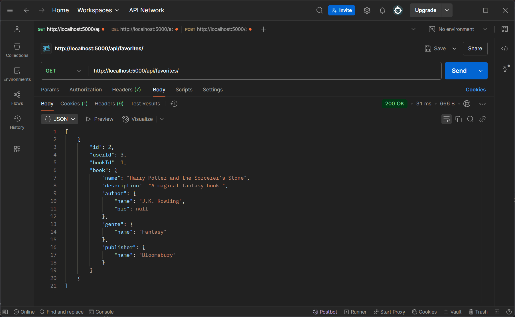Open the configure workspace sidebar icon

pyautogui.click(x=17, y=149)
